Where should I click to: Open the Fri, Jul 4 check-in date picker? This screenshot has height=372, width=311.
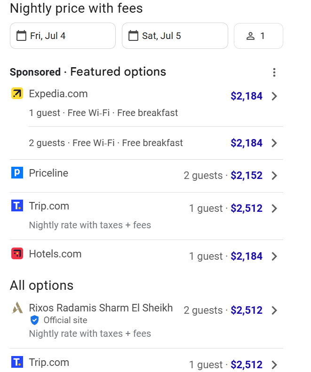63,36
